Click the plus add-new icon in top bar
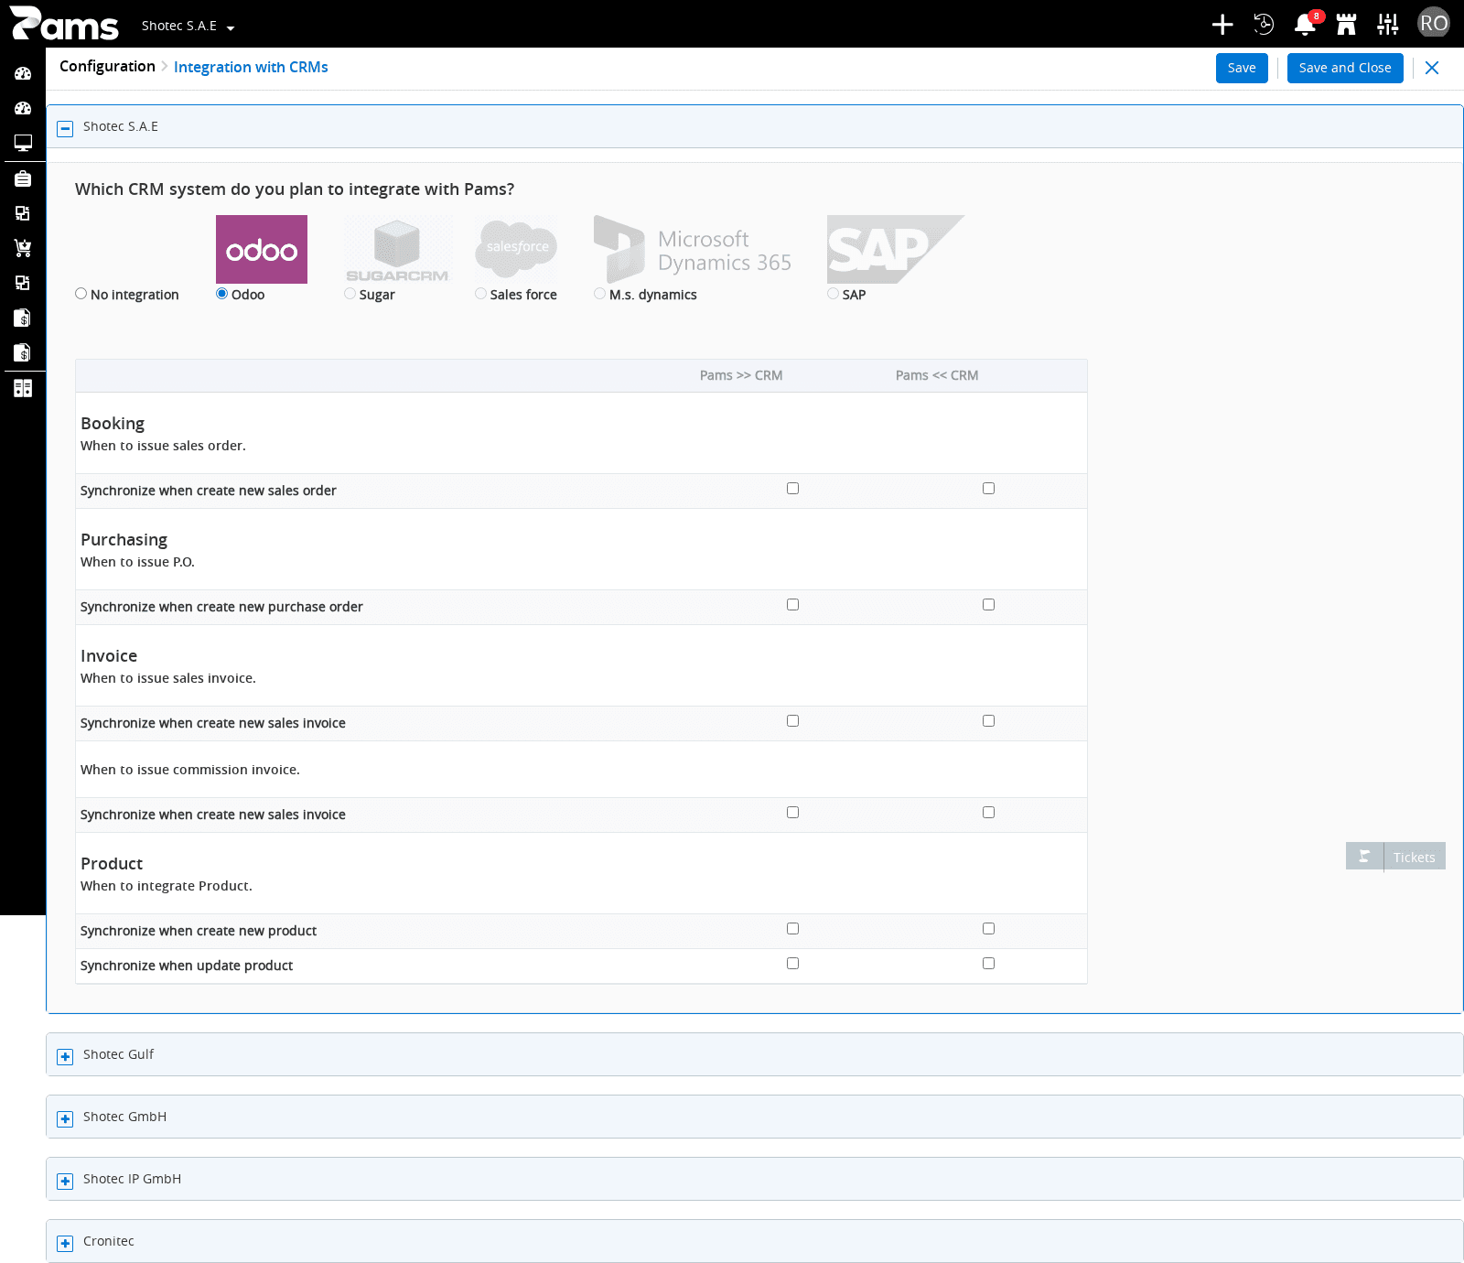Viewport: 1464px width, 1263px height. (1222, 25)
